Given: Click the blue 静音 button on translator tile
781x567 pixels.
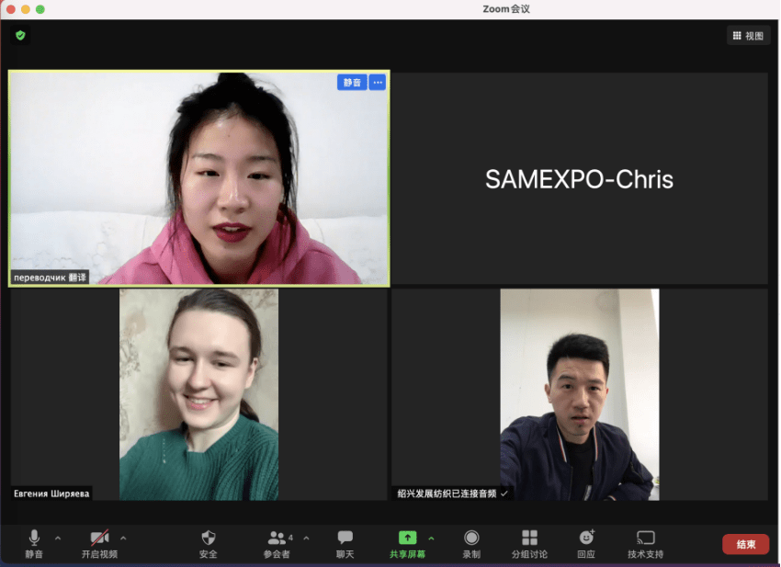Looking at the screenshot, I should coord(352,83).
